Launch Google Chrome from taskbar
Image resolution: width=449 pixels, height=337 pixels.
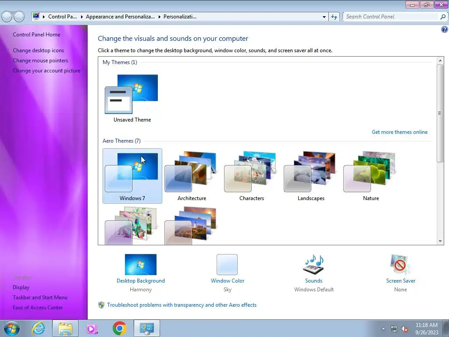click(120, 328)
